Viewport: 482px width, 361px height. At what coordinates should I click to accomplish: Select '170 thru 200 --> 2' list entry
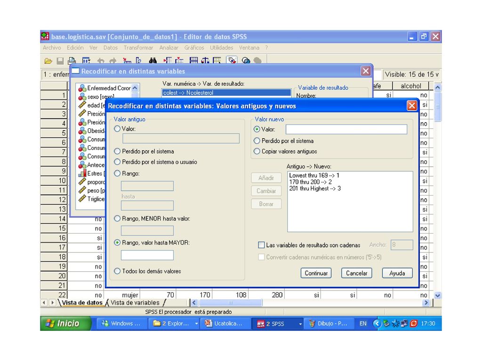pos(311,182)
